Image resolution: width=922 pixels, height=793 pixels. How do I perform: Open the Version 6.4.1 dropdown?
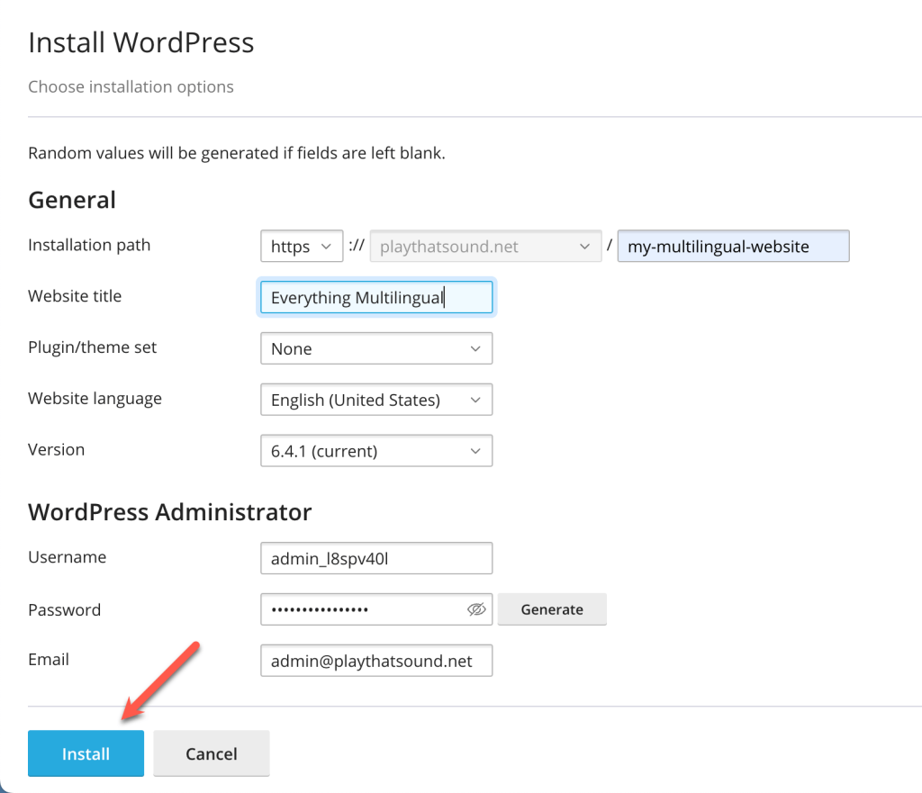376,451
